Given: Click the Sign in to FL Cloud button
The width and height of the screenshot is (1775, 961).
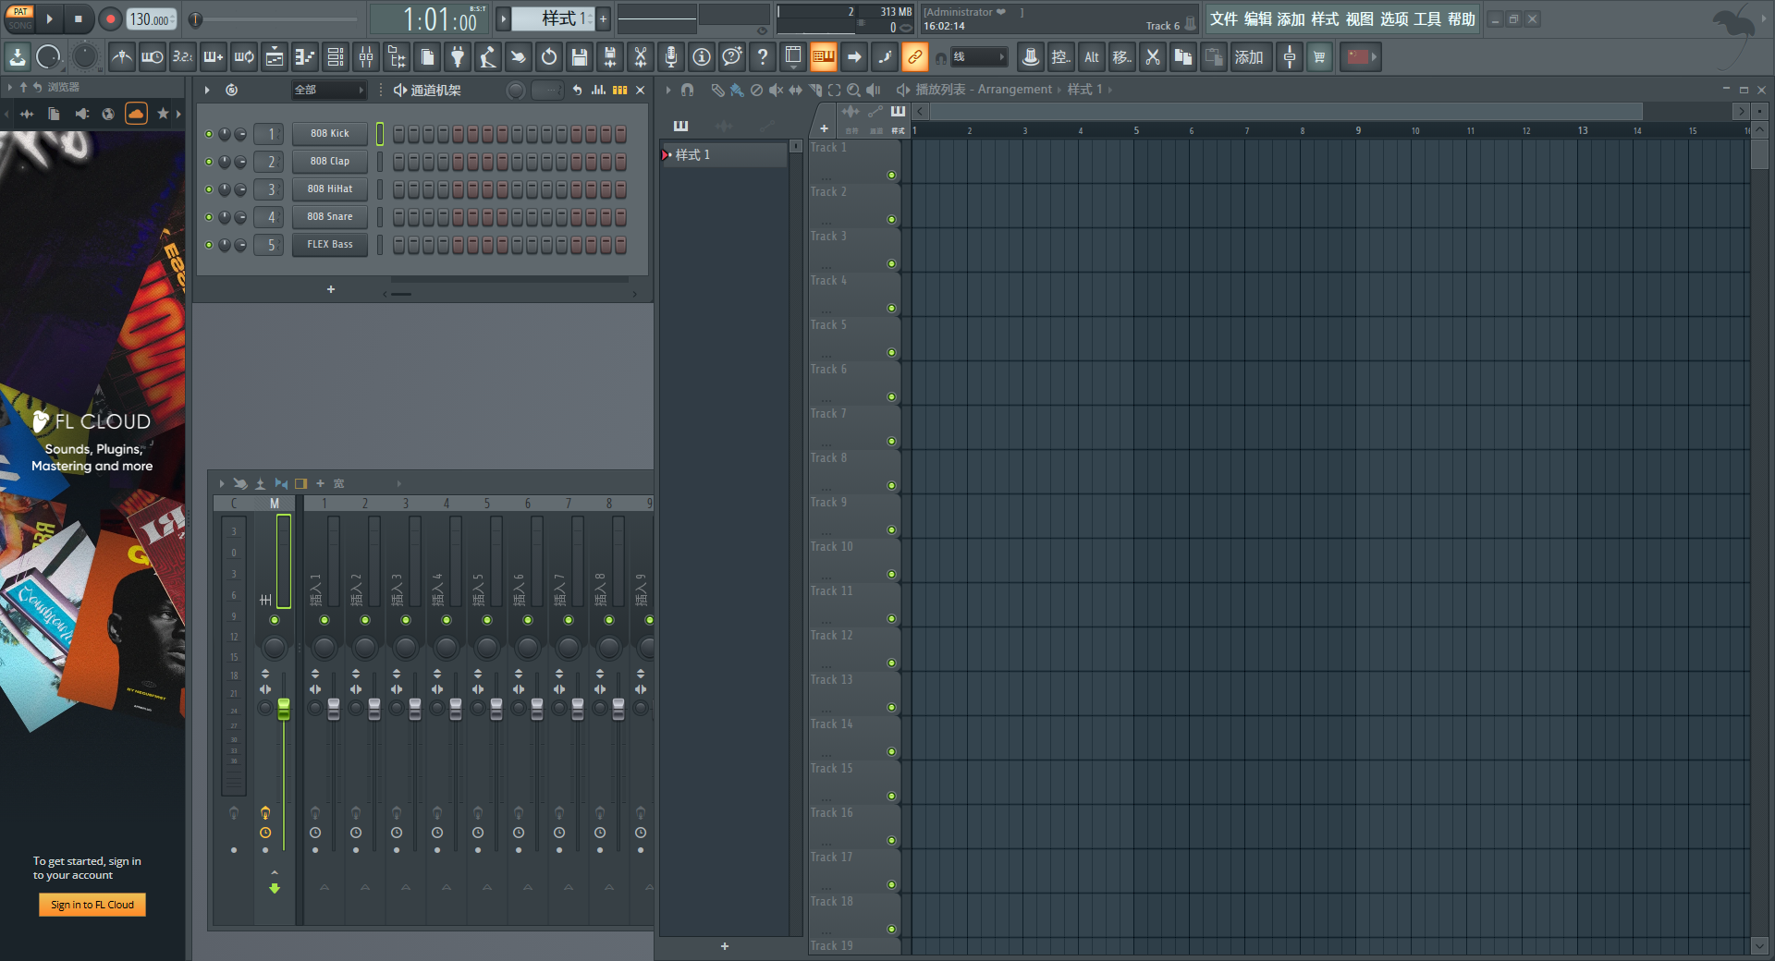Looking at the screenshot, I should [92, 905].
